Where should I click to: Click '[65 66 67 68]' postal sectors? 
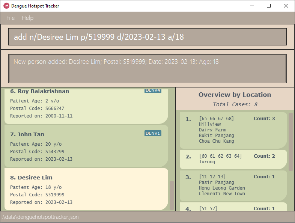216,118
